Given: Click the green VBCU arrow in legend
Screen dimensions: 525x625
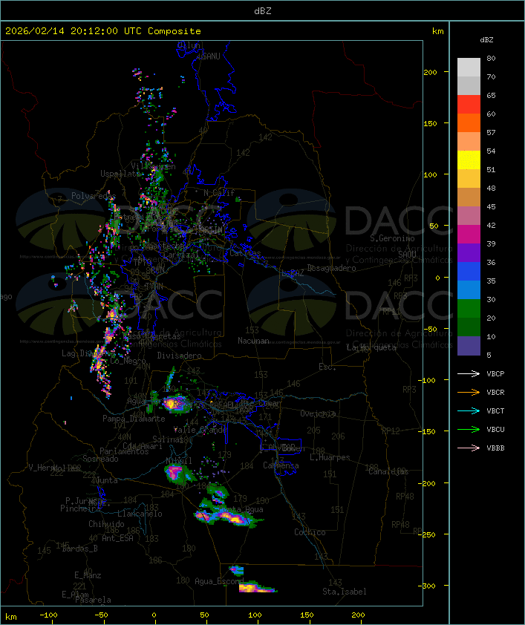Looking at the screenshot, I should 469,429.
